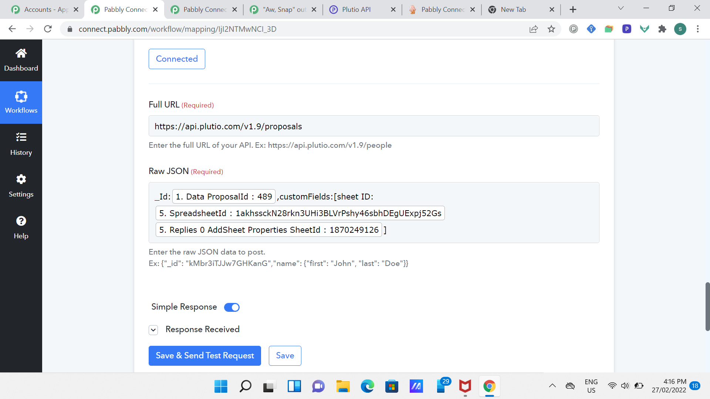
Task: Open the Help question-mark in sidebar
Action: (21, 228)
